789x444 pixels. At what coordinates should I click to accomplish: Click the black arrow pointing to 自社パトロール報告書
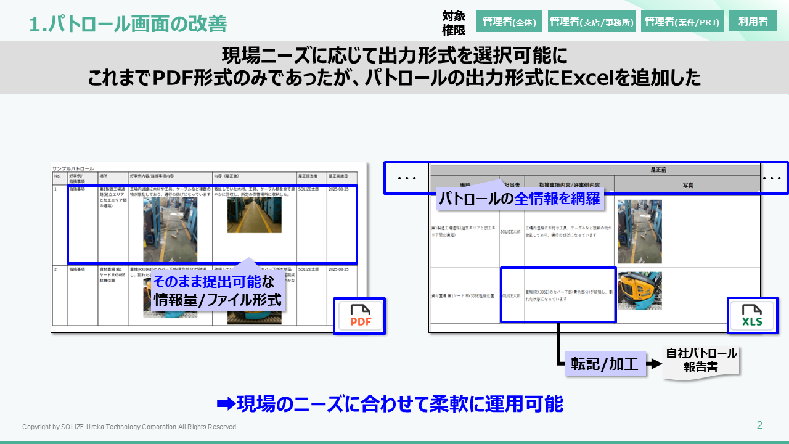click(652, 364)
